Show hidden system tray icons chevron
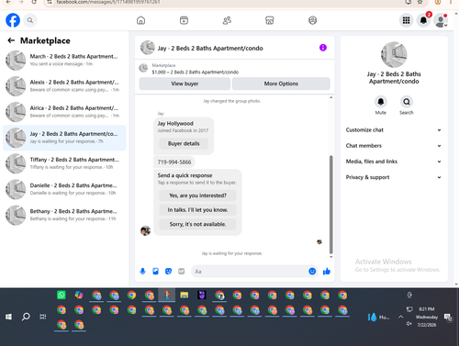 click(400, 317)
